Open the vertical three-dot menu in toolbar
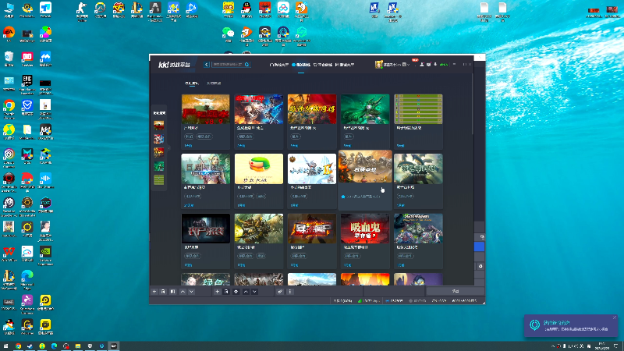This screenshot has width=624, height=351. pos(289,292)
